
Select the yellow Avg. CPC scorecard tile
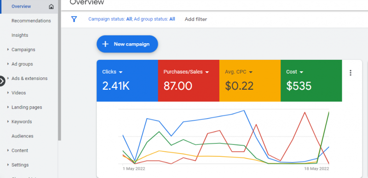point(250,80)
